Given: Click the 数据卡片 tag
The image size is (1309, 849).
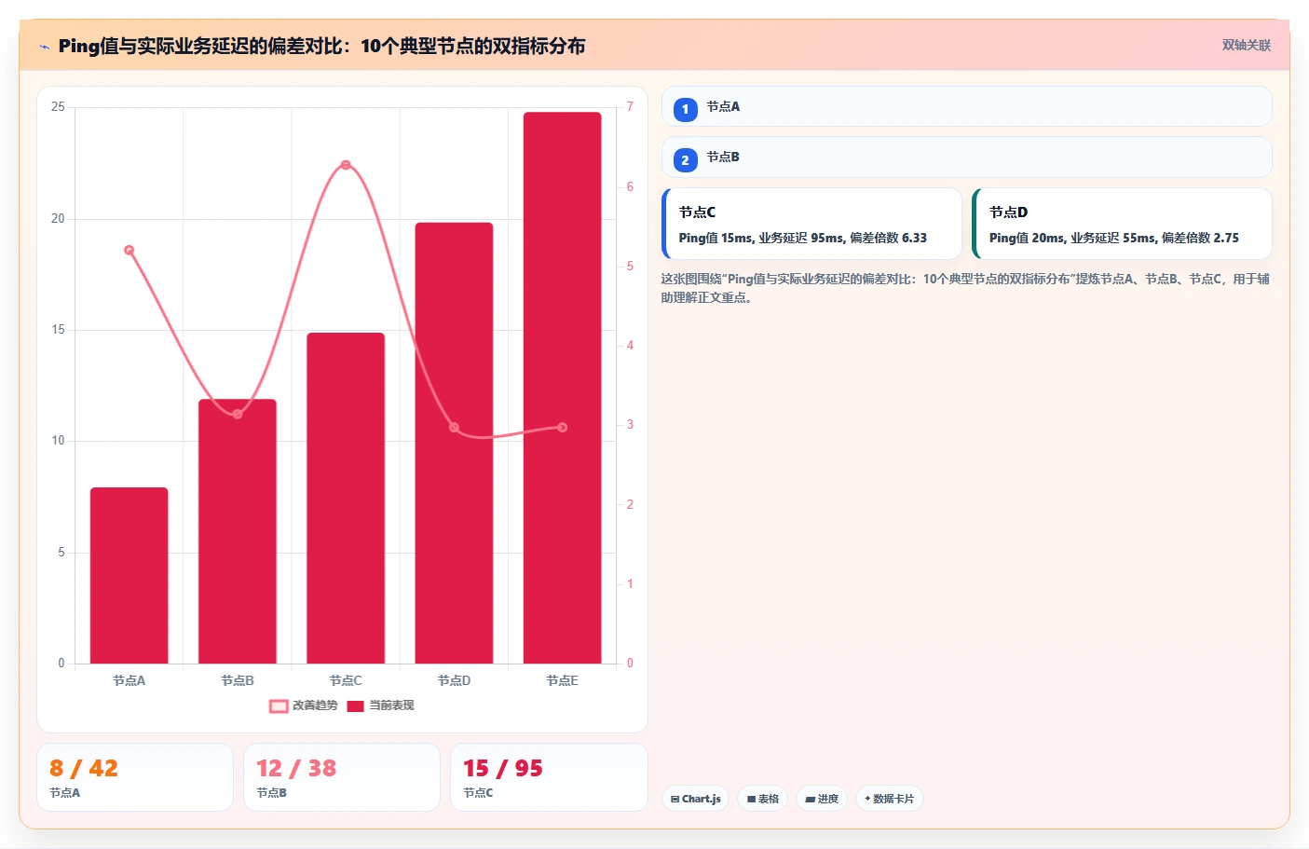Looking at the screenshot, I should pos(890,799).
